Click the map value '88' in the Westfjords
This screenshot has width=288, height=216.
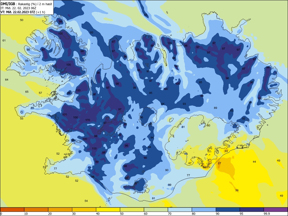click(x=27, y=60)
